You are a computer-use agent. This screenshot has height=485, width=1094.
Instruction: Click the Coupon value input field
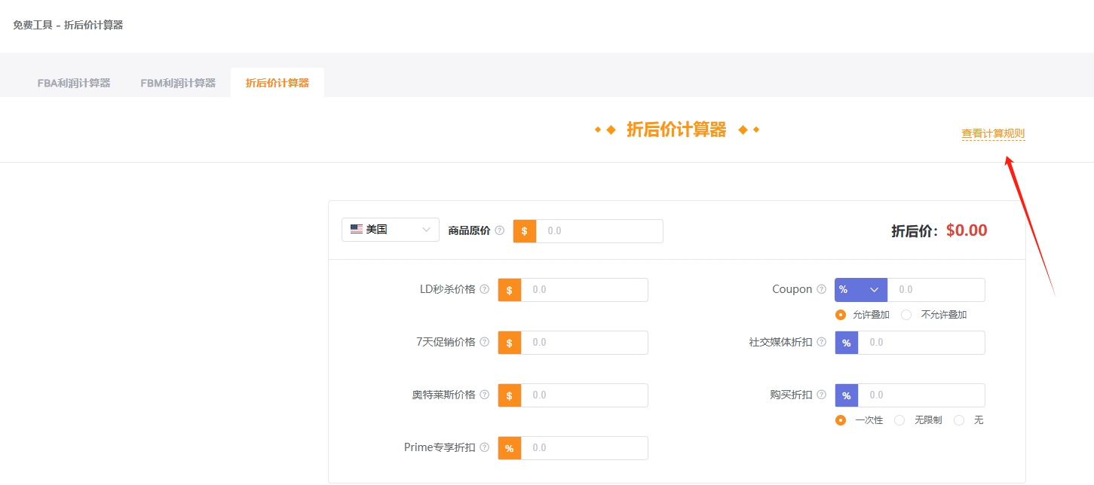tap(936, 290)
